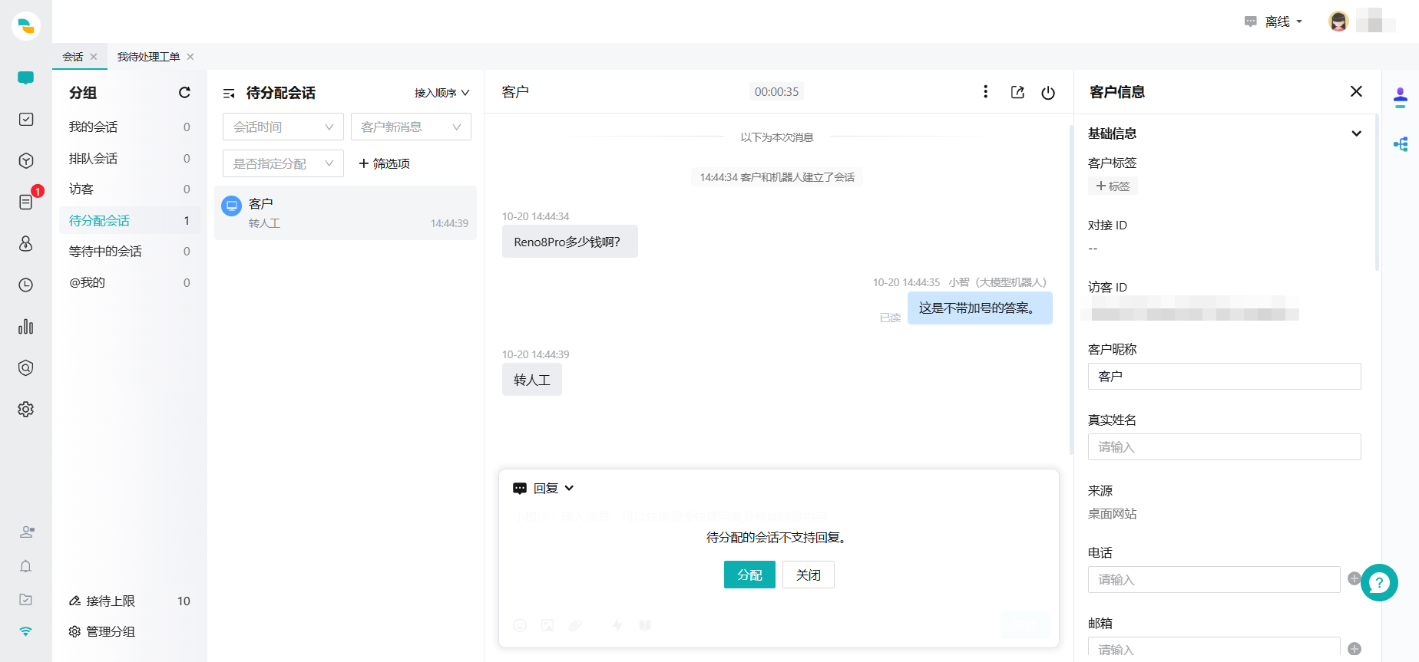Viewport: 1419px width, 662px height.
Task: Click the agent list icon near sidebar bottom
Action: (26, 532)
